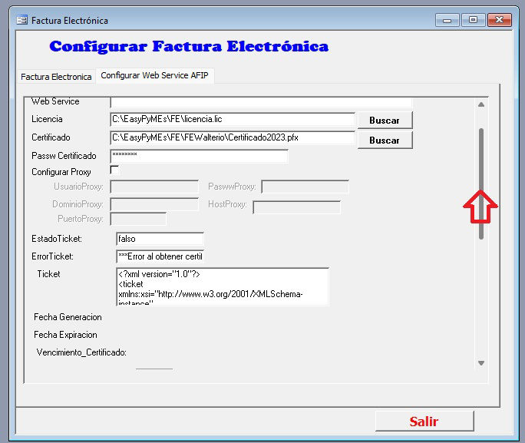This screenshot has height=443, width=525.
Task: Focus the Web Service input field
Action: coord(261,101)
